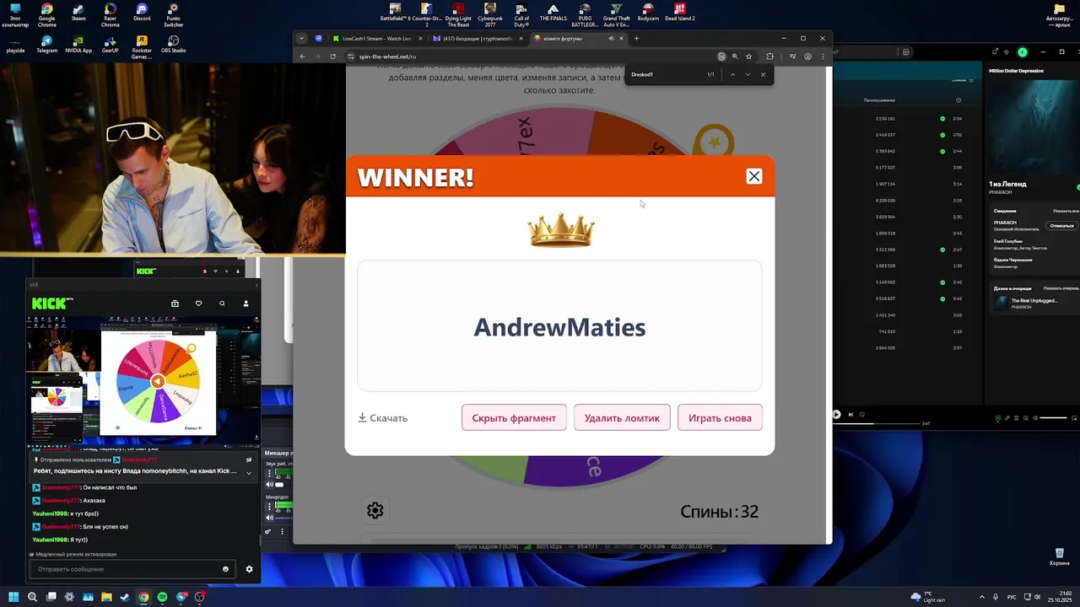The height and width of the screenshot is (607, 1080).
Task: Mute the OBS Микр/доп speaker icon
Action: pyautogui.click(x=270, y=518)
